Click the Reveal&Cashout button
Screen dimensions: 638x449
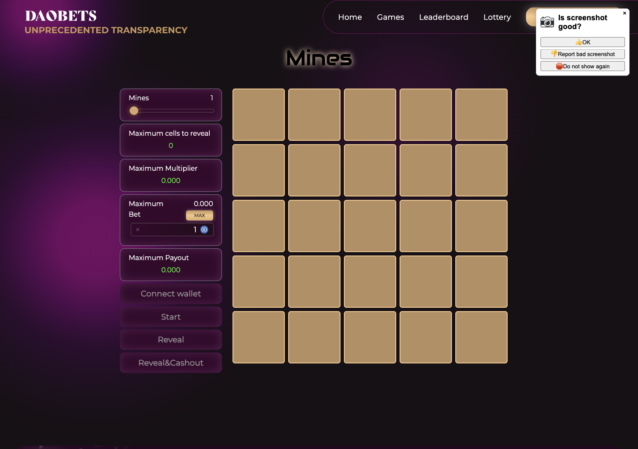point(171,363)
